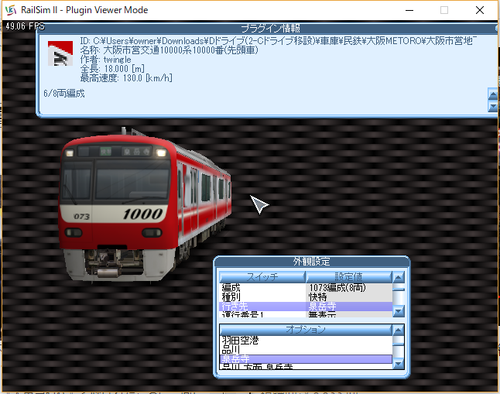The width and height of the screenshot is (500, 394).
Task: Choose 羽田空港 in the option list
Action: (306, 341)
